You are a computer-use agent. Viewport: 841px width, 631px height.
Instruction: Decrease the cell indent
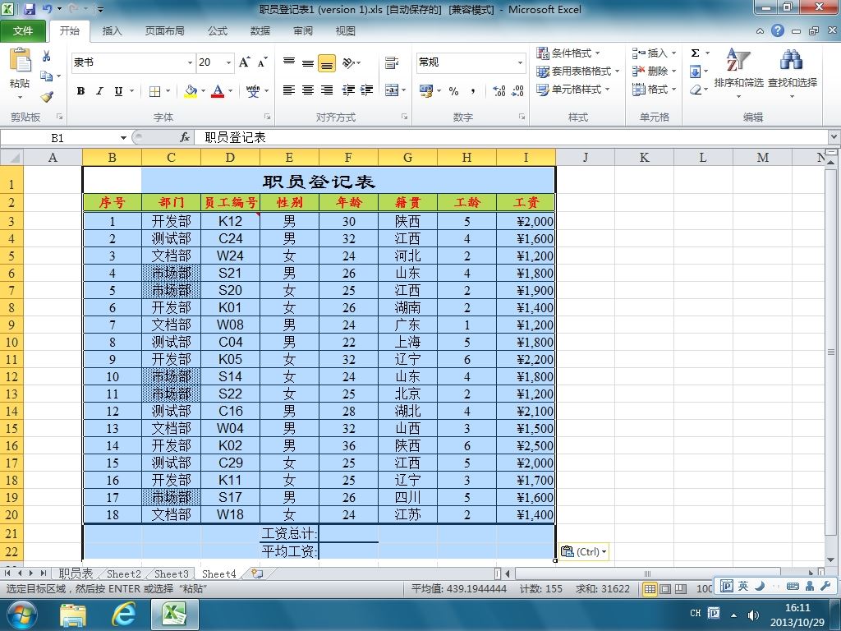pyautogui.click(x=348, y=90)
